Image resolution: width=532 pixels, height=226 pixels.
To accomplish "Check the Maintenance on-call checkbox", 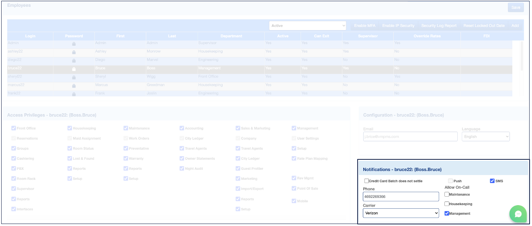I will coord(447,194).
